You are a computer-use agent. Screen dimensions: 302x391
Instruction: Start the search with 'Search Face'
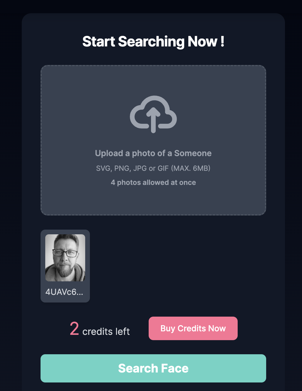(x=153, y=368)
